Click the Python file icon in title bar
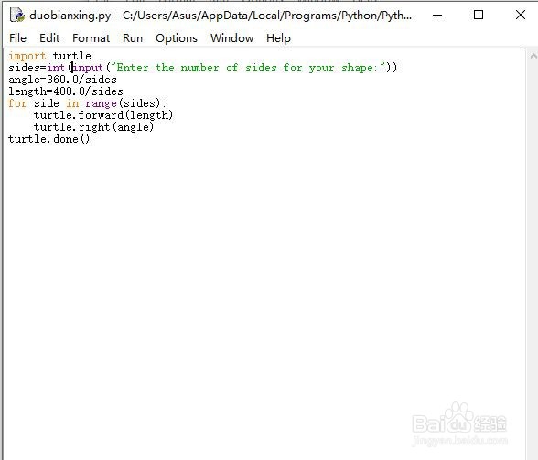This screenshot has width=538, height=460. [17, 16]
